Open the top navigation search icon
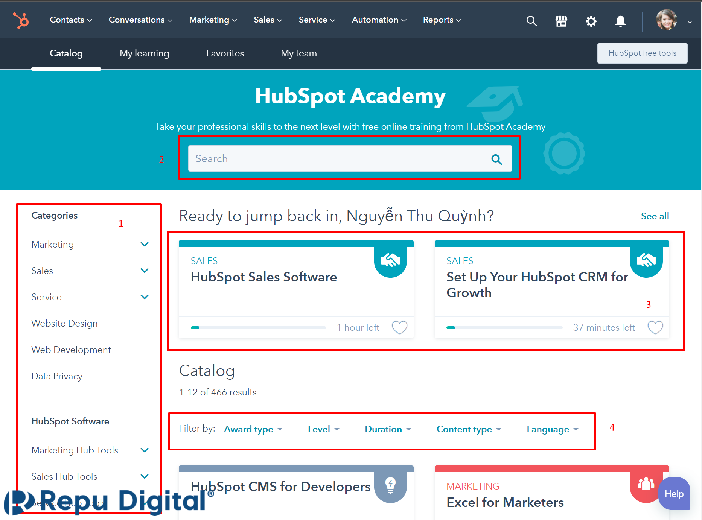 click(x=531, y=21)
